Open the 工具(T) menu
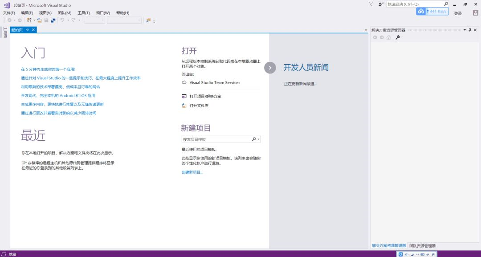This screenshot has height=257, width=481. click(x=84, y=13)
